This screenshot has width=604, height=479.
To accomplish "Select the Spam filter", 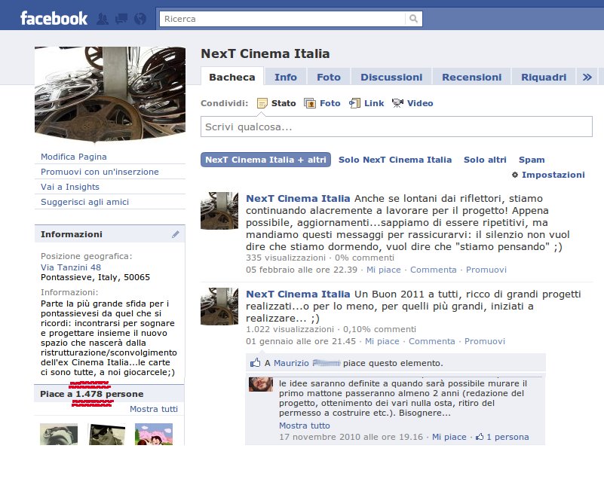I will pyautogui.click(x=532, y=160).
